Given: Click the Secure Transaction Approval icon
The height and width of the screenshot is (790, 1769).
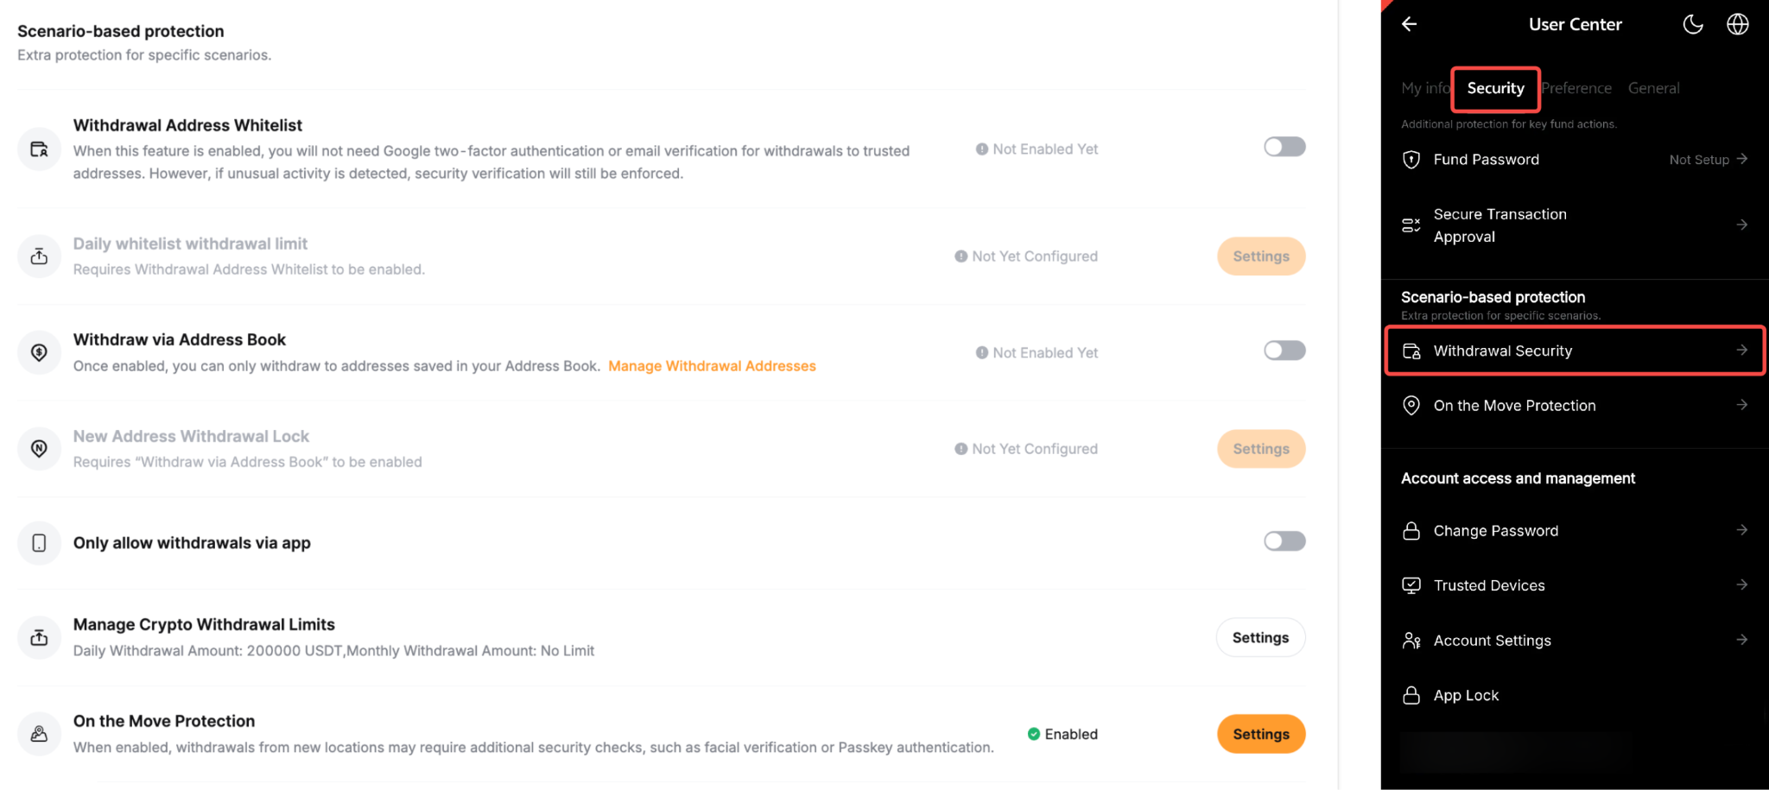Looking at the screenshot, I should click(x=1411, y=225).
